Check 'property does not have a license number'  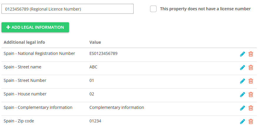(153, 9)
